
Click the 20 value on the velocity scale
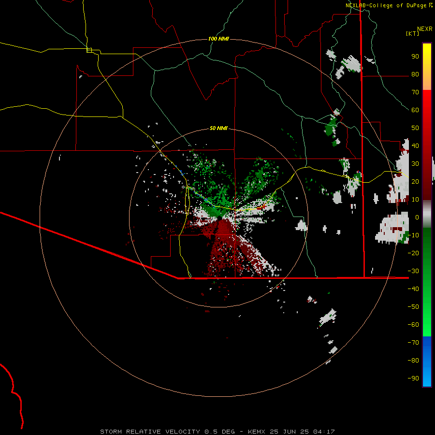coord(415,182)
